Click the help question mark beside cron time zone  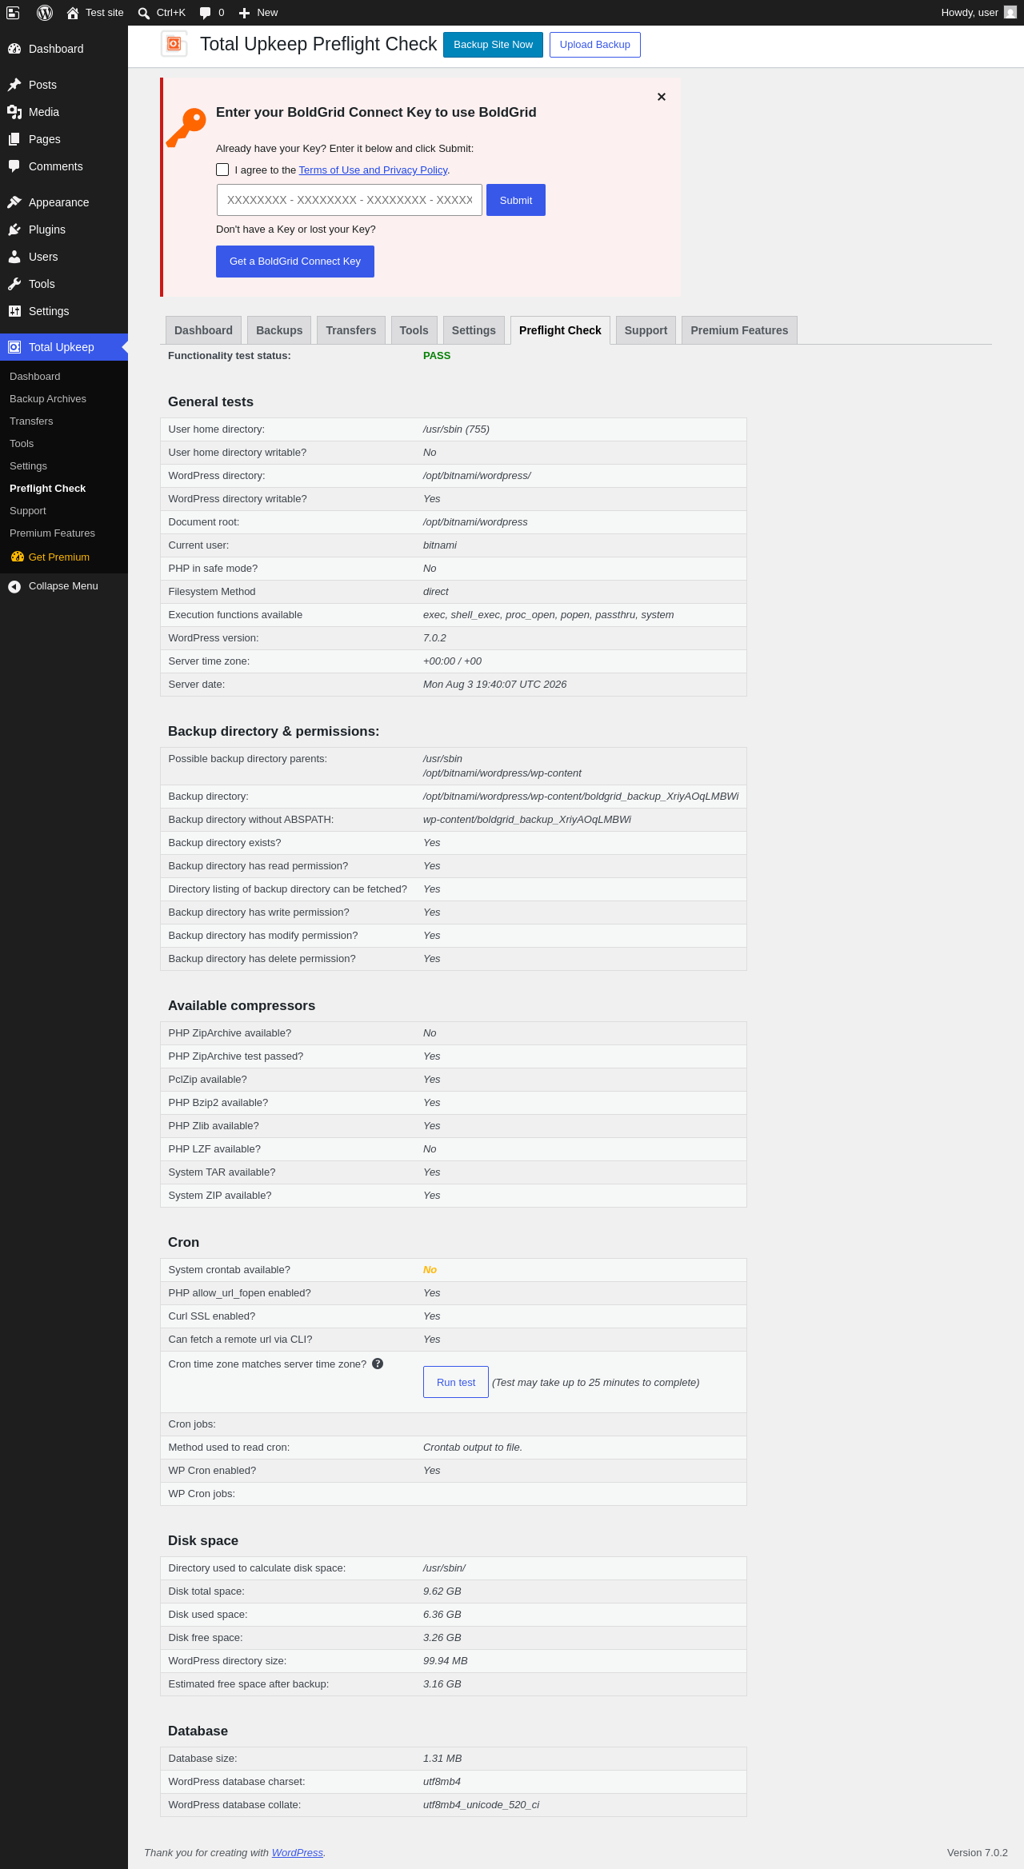coord(378,1364)
